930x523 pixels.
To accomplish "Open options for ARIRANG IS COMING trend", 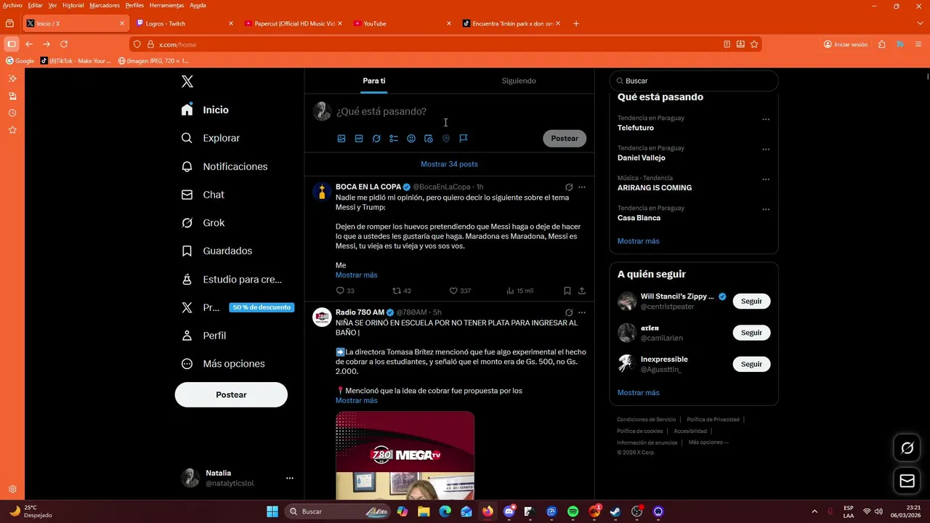I will pyautogui.click(x=766, y=179).
